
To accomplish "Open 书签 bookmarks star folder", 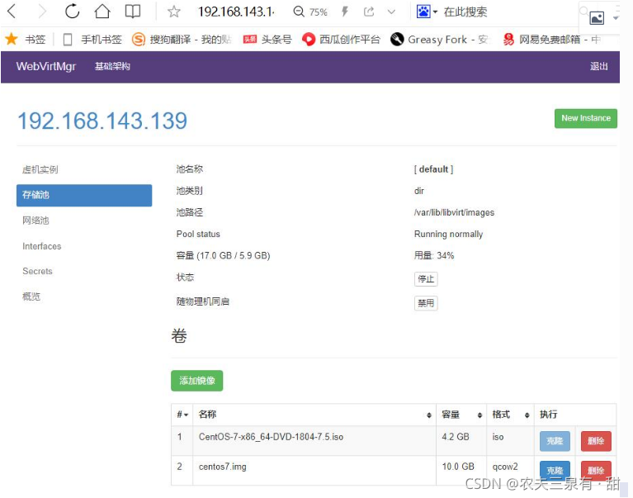I will (x=25, y=40).
